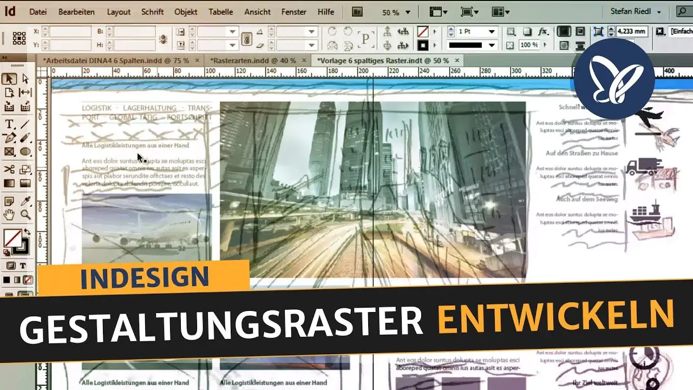
Task: Pick the Eyedropper tool
Action: click(25, 201)
